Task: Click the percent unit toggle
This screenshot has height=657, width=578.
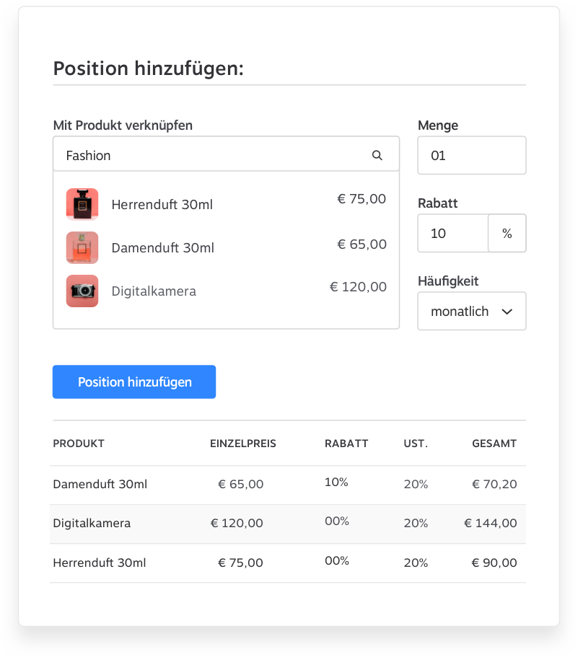Action: [507, 233]
